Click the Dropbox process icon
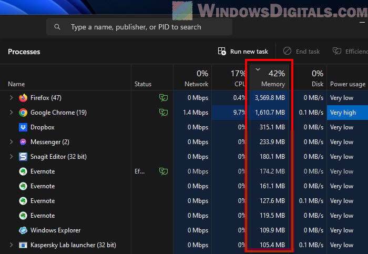 pos(23,127)
